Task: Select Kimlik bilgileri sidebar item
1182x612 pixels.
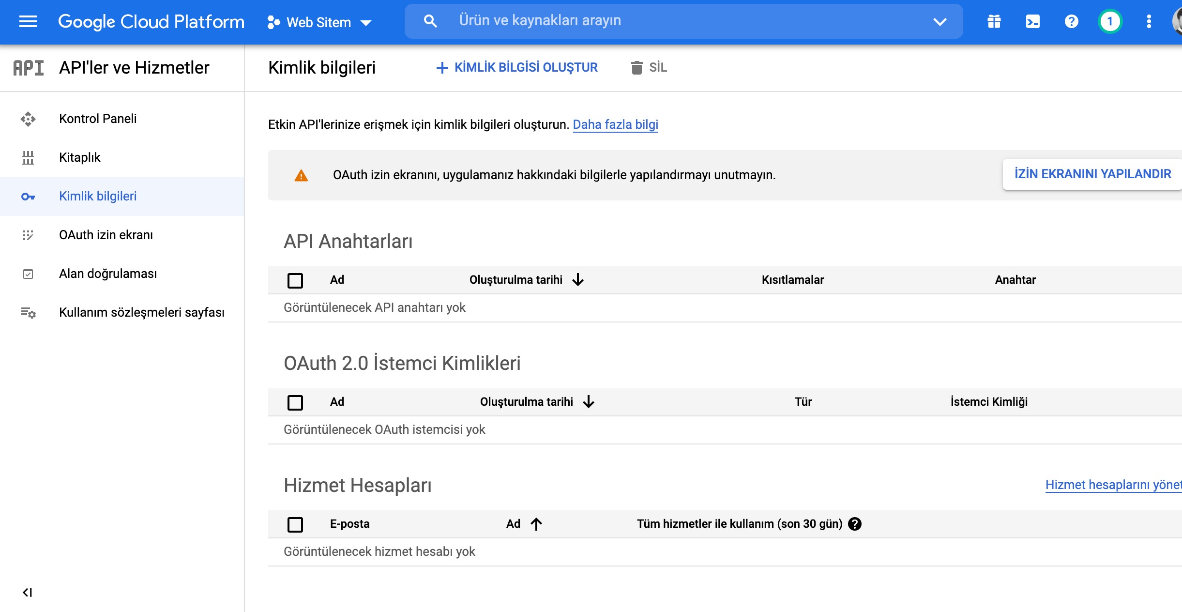Action: (x=122, y=196)
